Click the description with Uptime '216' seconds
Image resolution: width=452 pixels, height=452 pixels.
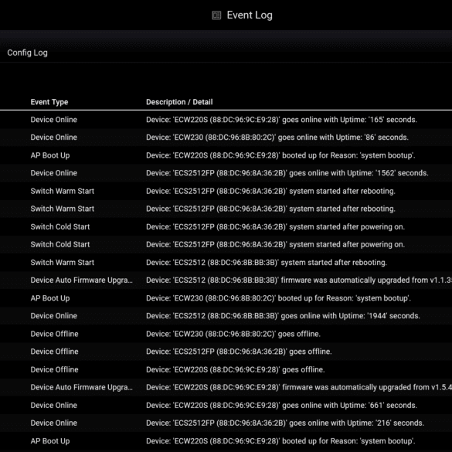click(x=285, y=423)
